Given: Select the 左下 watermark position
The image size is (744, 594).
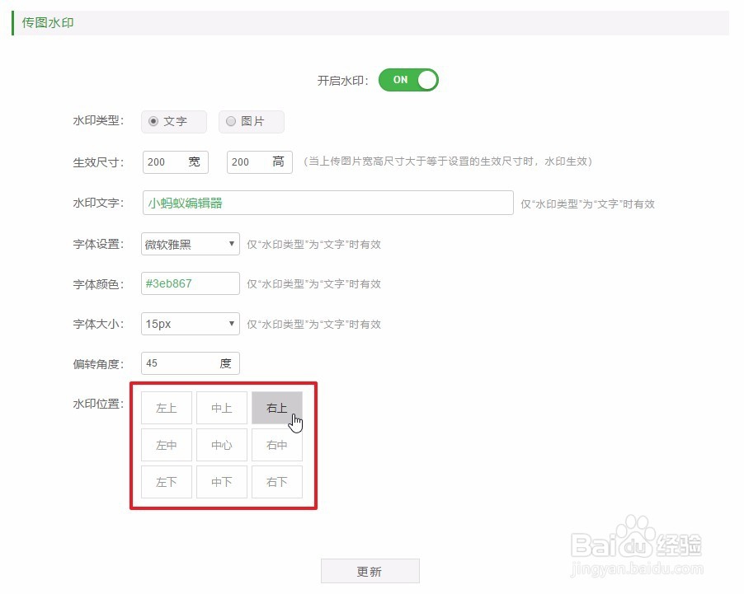Looking at the screenshot, I should pyautogui.click(x=166, y=482).
